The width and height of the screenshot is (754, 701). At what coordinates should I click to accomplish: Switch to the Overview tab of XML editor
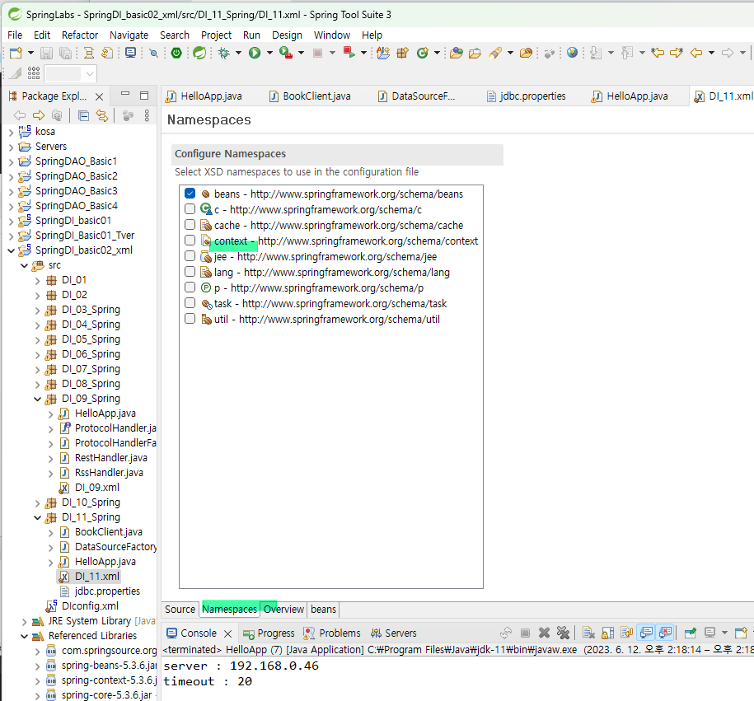[x=283, y=610]
